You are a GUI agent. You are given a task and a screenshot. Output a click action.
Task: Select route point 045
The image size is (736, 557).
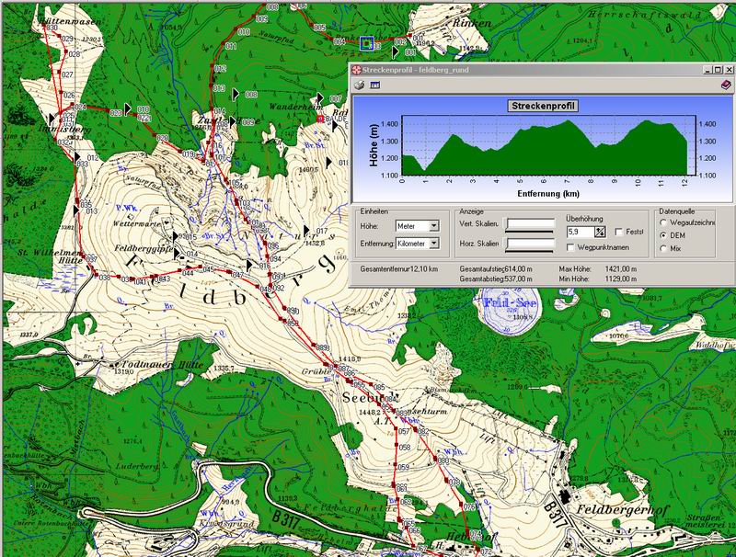point(201,267)
